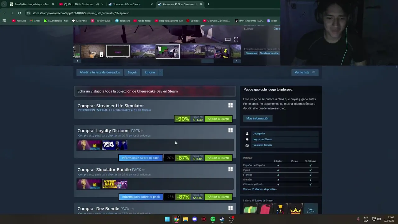Screen dimensions: 398x224
Task: Toggle fullscreen on the media viewer
Action: [236, 39]
